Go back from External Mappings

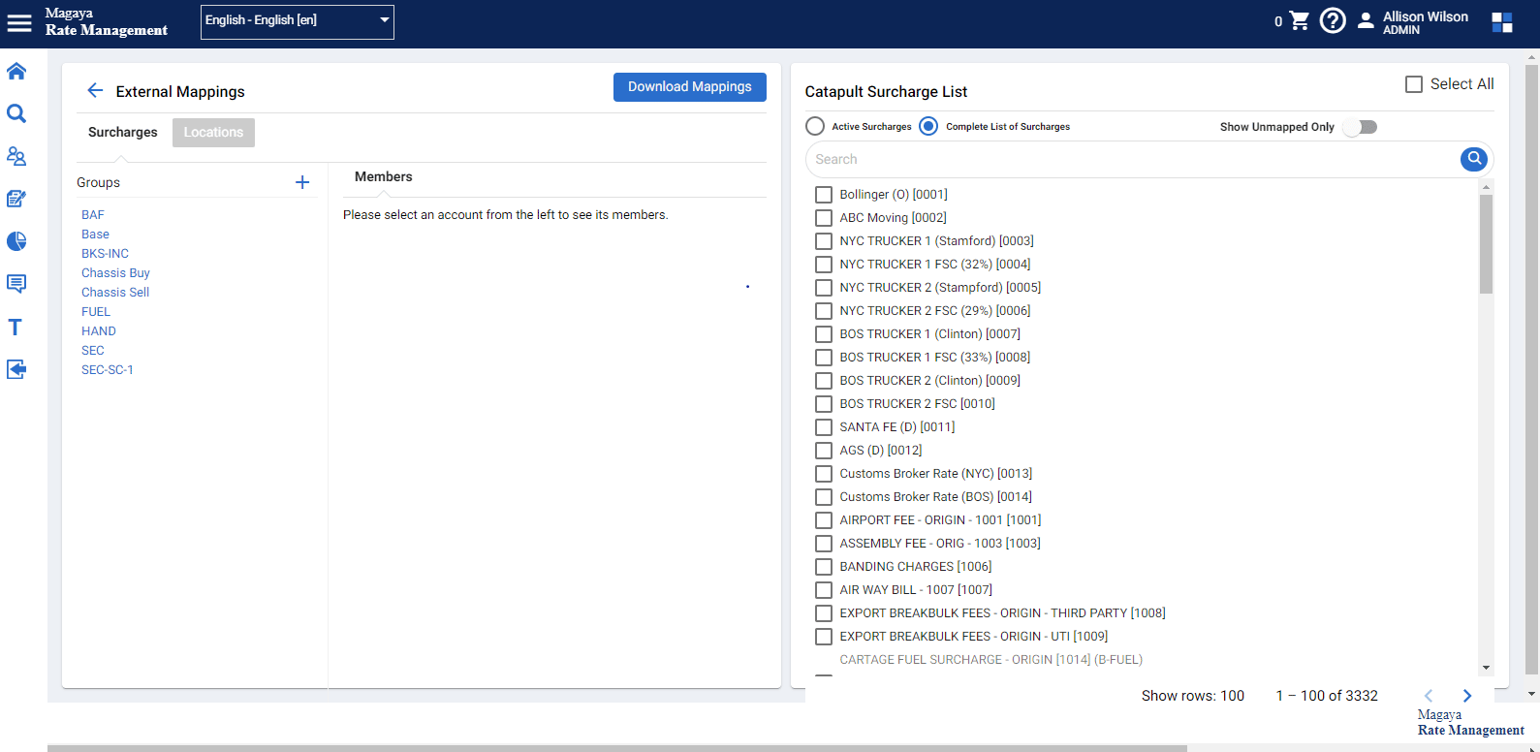95,90
